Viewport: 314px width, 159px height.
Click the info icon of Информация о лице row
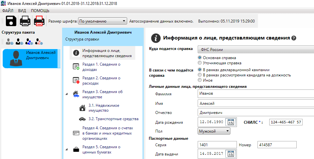pos(76,53)
